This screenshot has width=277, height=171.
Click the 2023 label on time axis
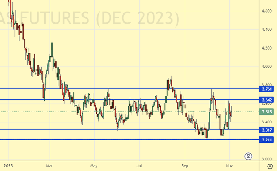(8, 166)
